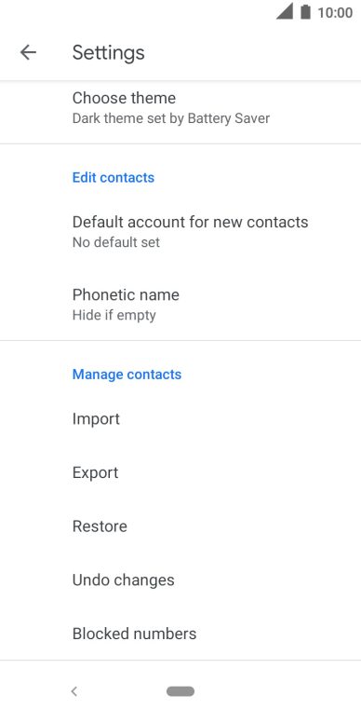Tap the battery icon in status bar
Screen dimensions: 361x723
point(305,12)
